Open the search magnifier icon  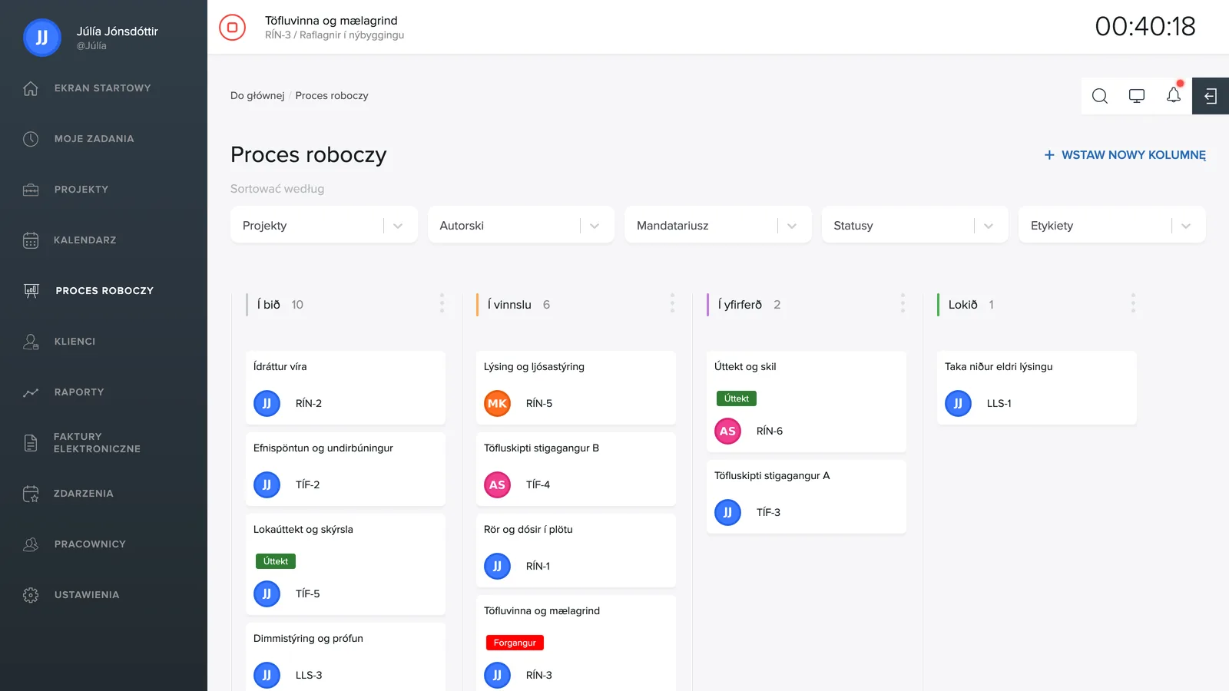pyautogui.click(x=1100, y=96)
